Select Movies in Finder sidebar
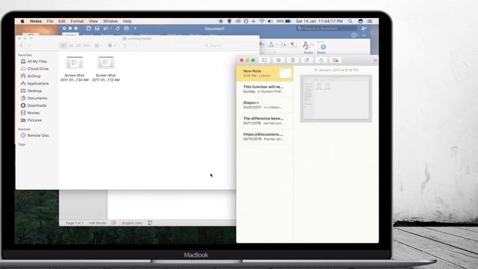This screenshot has height=269, width=478. 34,113
